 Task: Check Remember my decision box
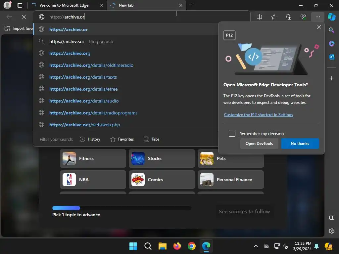[x=232, y=133]
